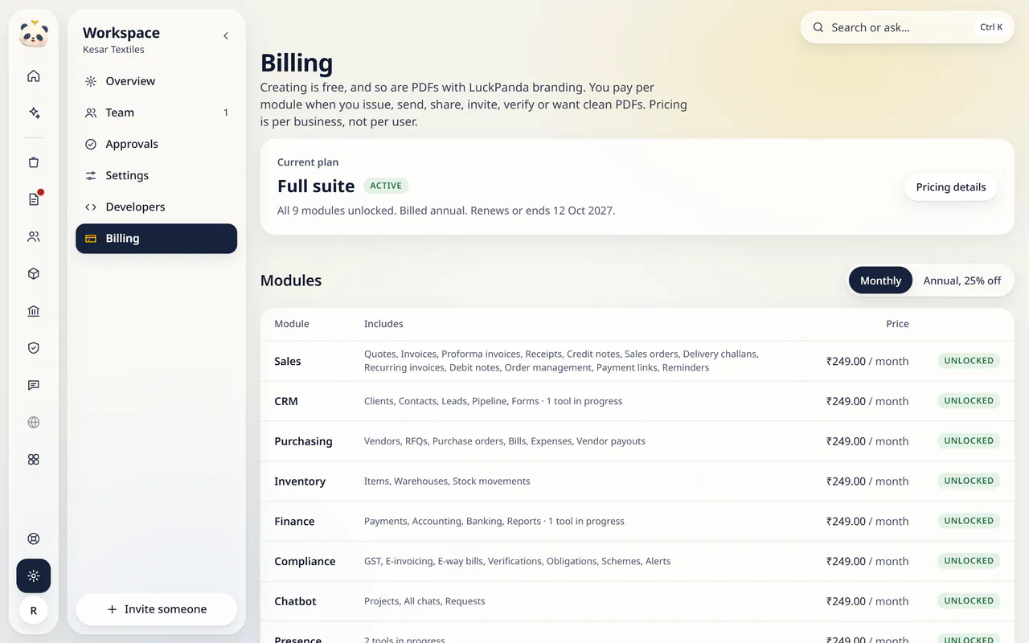Click the ACTIVE plan badge
1029x643 pixels.
tap(386, 186)
